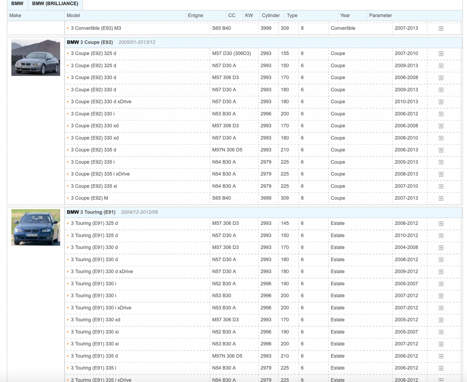Click year 2004-2008 in Touring 330 d row
The height and width of the screenshot is (382, 467).
point(406,247)
